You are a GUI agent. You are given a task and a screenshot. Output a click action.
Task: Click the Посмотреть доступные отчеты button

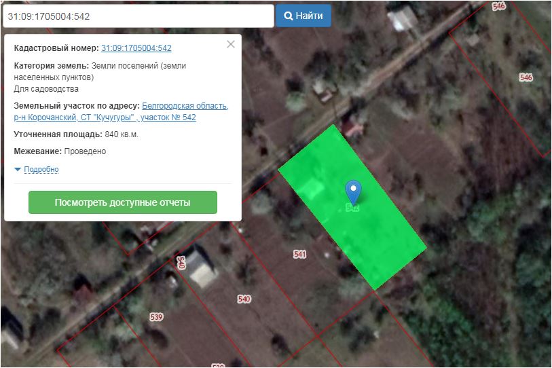click(x=122, y=202)
